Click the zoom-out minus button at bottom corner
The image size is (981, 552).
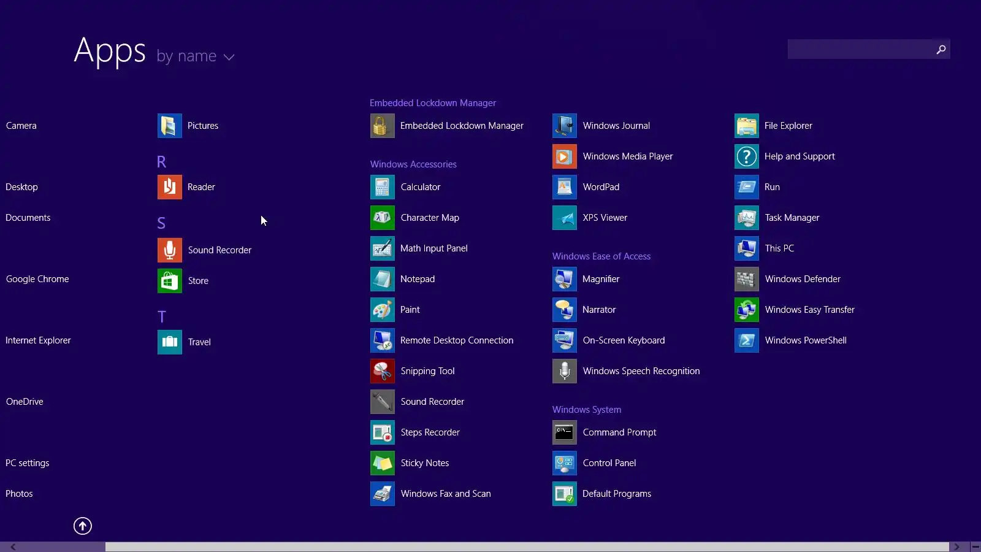click(975, 547)
